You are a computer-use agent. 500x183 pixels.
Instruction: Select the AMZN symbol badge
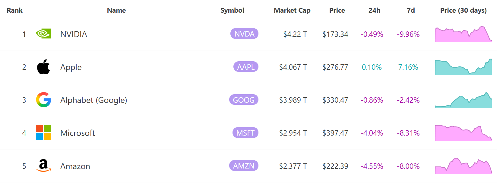(x=244, y=165)
